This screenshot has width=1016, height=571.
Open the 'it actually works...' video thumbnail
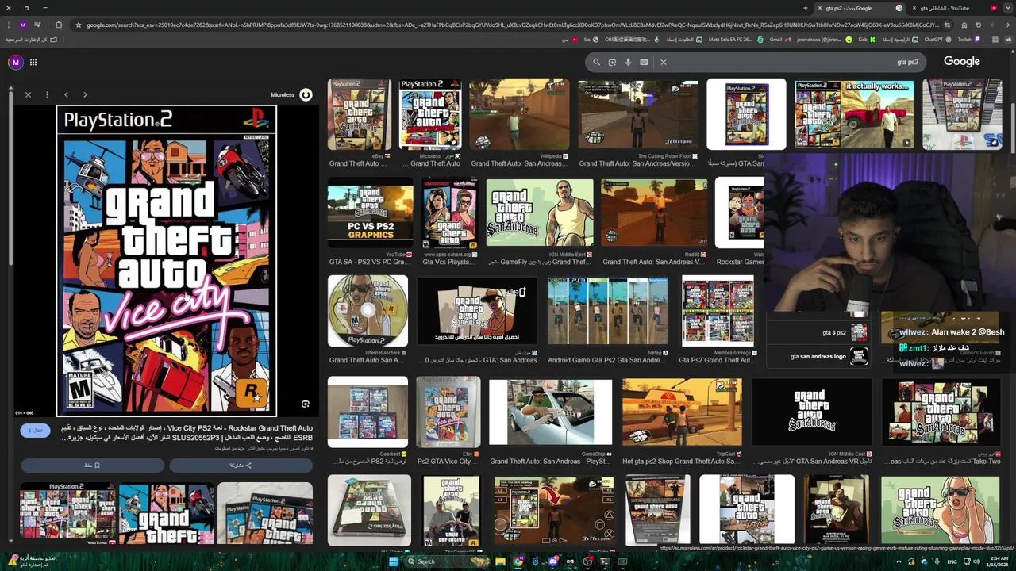(x=853, y=114)
